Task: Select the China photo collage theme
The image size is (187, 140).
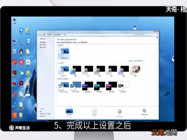Action: click(135, 71)
